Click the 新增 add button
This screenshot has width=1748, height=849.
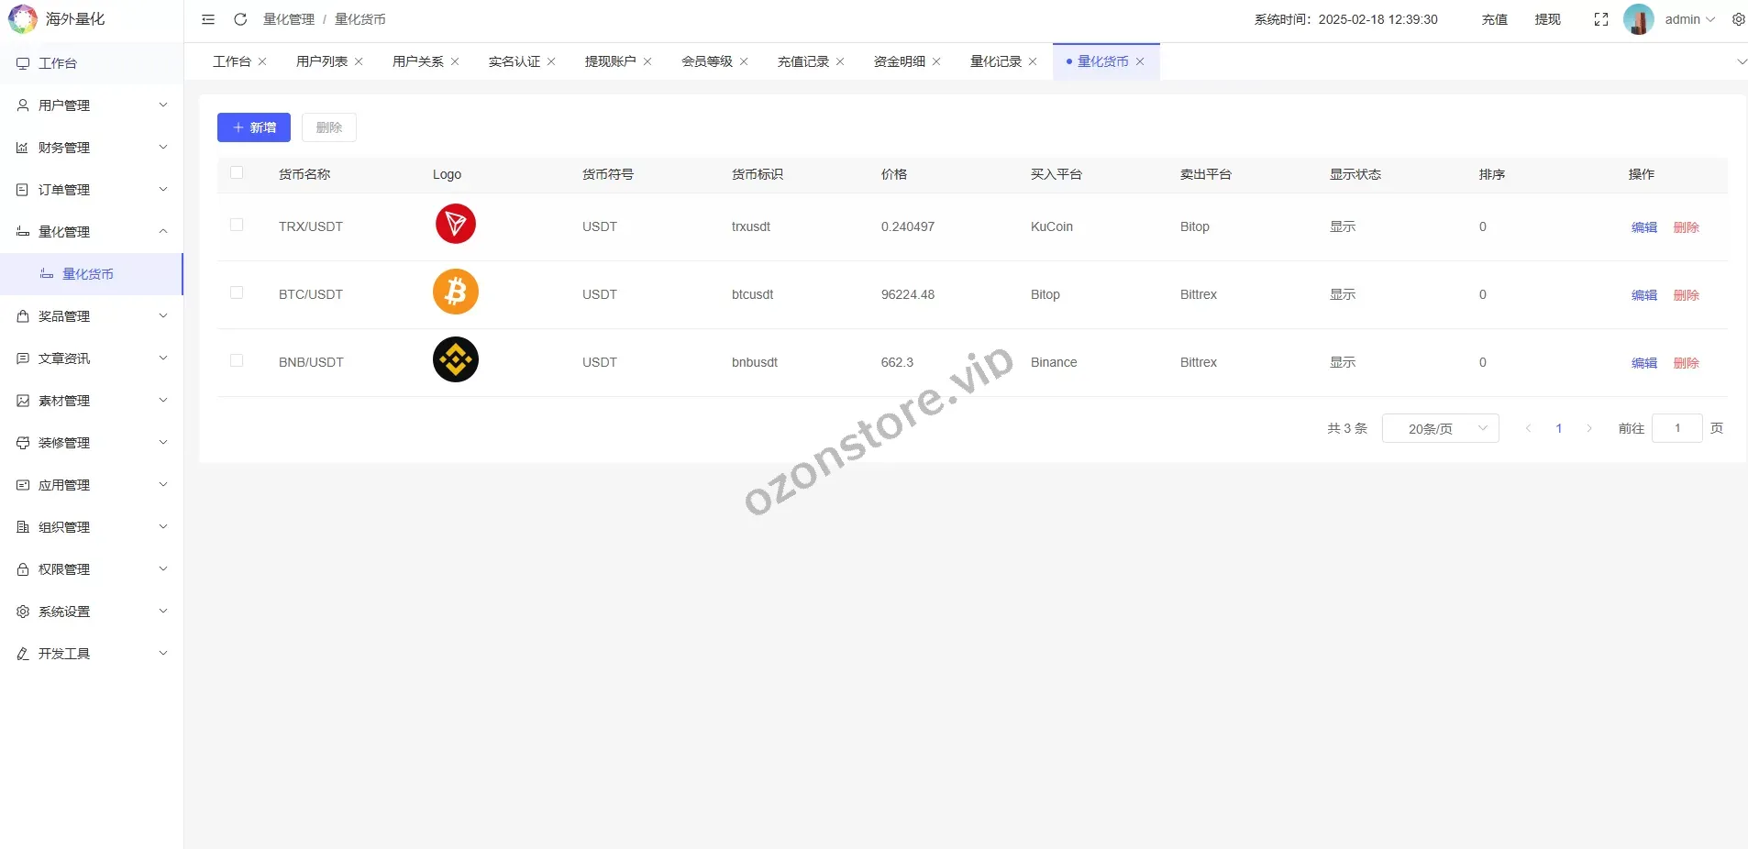point(254,127)
